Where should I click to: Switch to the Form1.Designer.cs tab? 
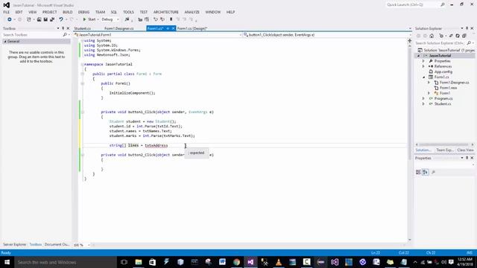point(119,28)
